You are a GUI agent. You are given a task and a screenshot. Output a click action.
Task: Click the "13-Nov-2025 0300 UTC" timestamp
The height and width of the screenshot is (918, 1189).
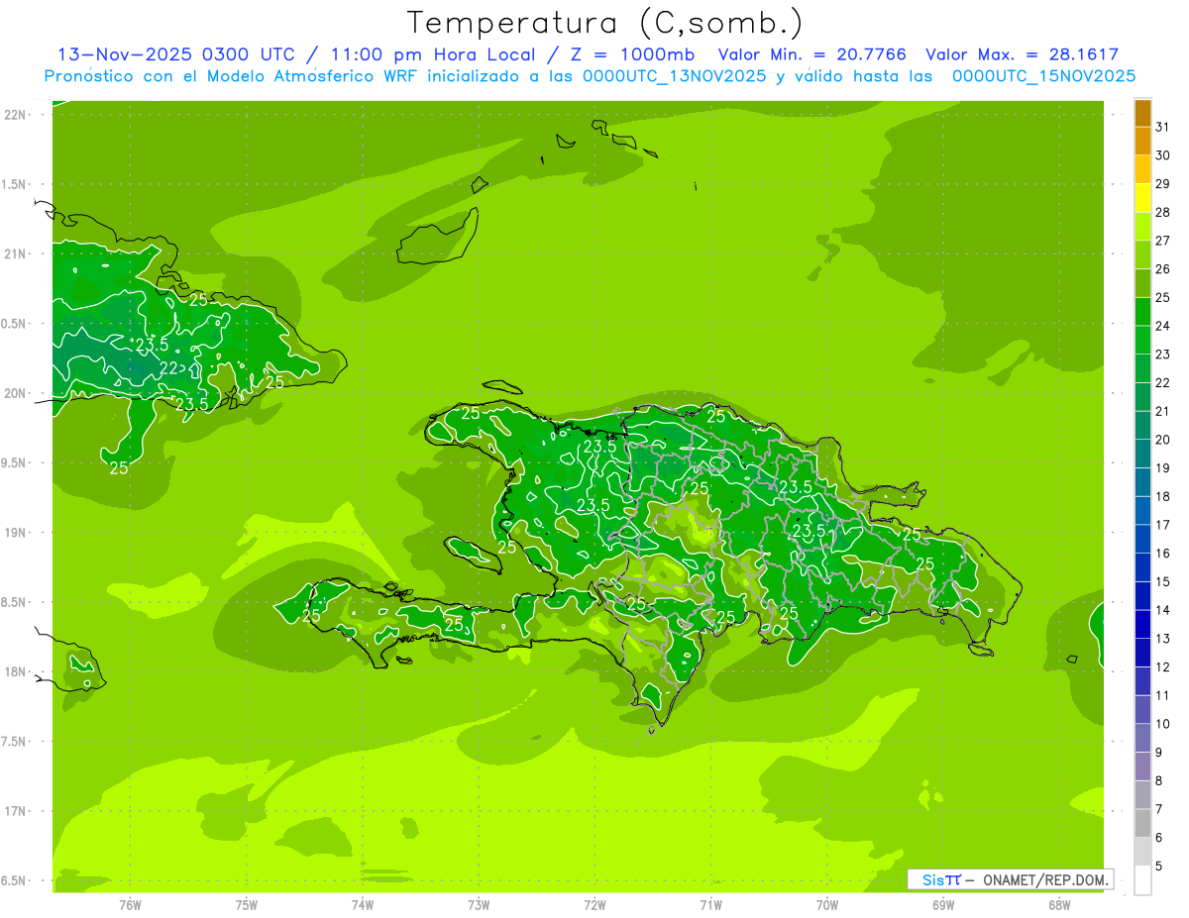click(x=174, y=54)
